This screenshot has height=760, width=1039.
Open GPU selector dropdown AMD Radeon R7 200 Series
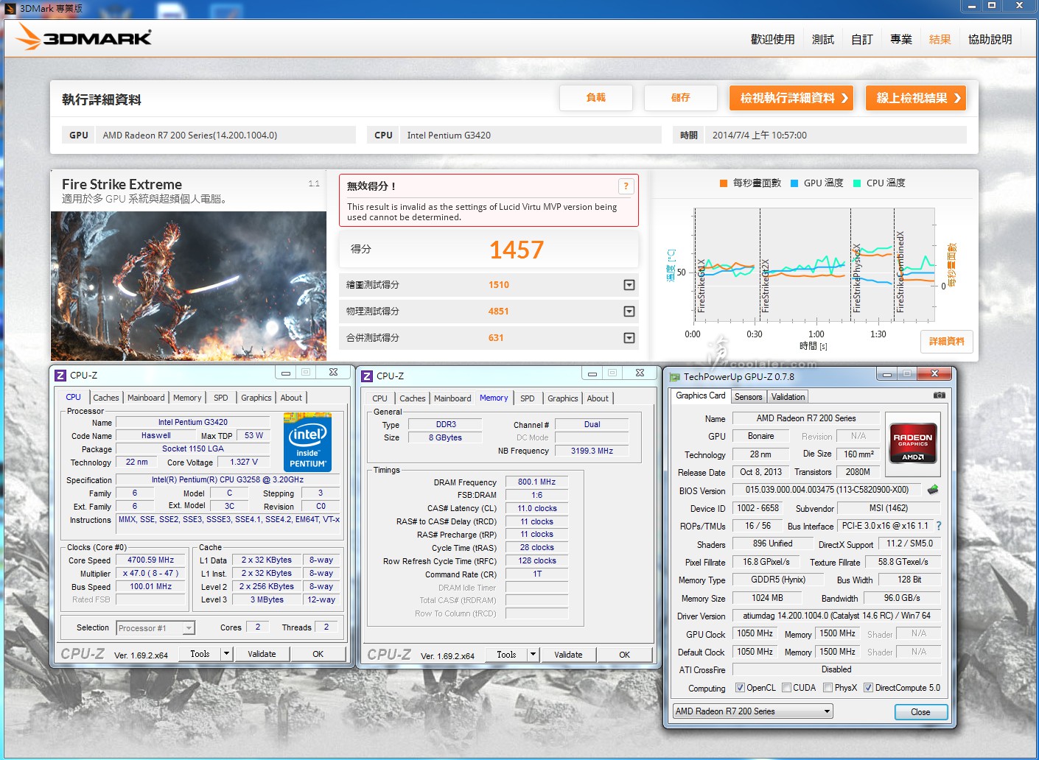[x=753, y=711]
